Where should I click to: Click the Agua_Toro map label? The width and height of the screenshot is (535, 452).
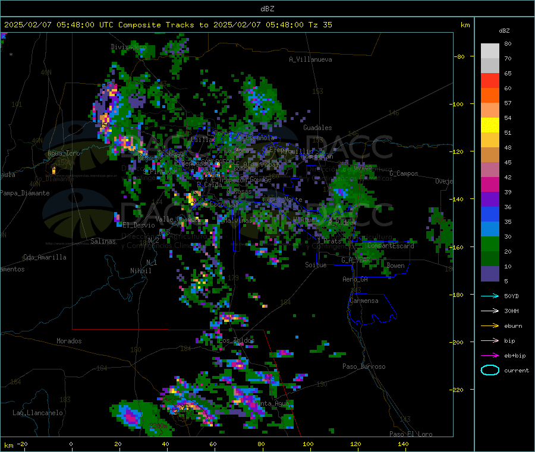tap(64, 153)
